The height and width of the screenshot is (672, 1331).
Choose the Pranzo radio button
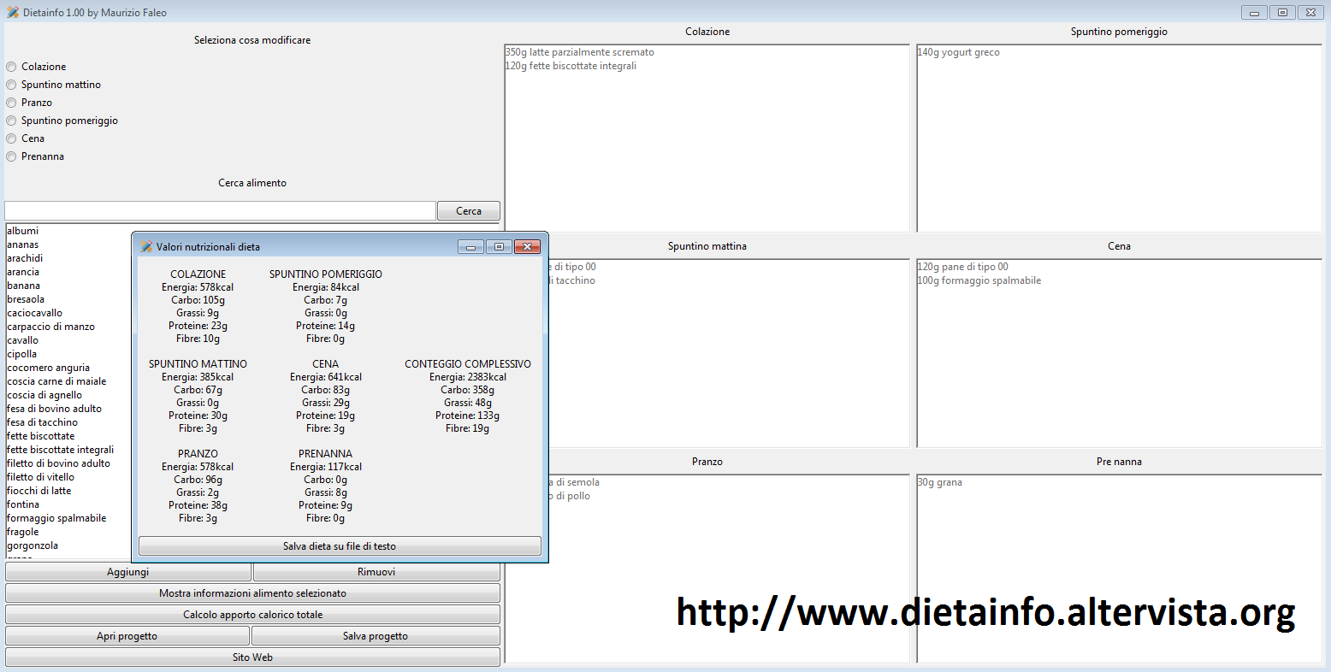pos(12,103)
